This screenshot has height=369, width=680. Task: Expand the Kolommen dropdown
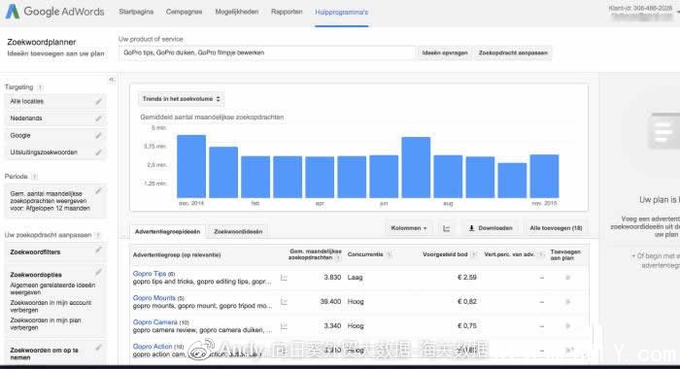pos(409,228)
